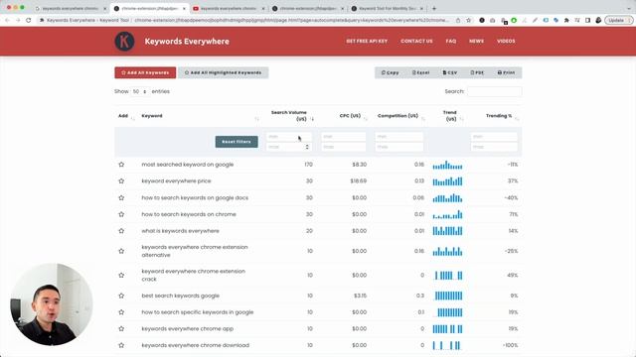Switch to first 'keywords everywhere chrome' tab
Viewport: 636px width, 357px height.
tap(71, 9)
